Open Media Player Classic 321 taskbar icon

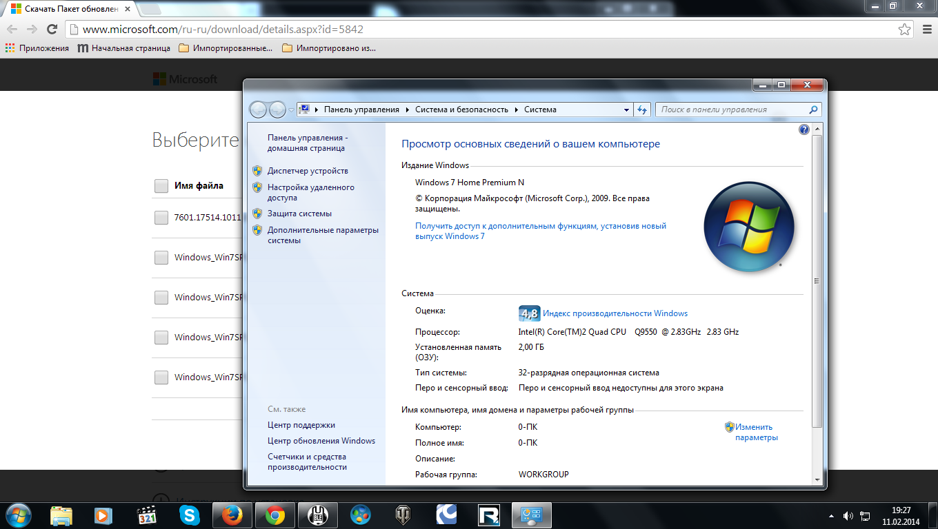pyautogui.click(x=147, y=515)
